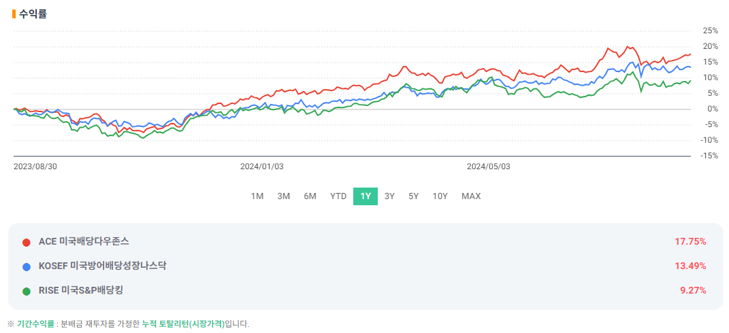Click the blue dot for KOSEF 미국방어배당성장나스닥
Image resolution: width=729 pixels, height=333 pixels.
coord(27,266)
